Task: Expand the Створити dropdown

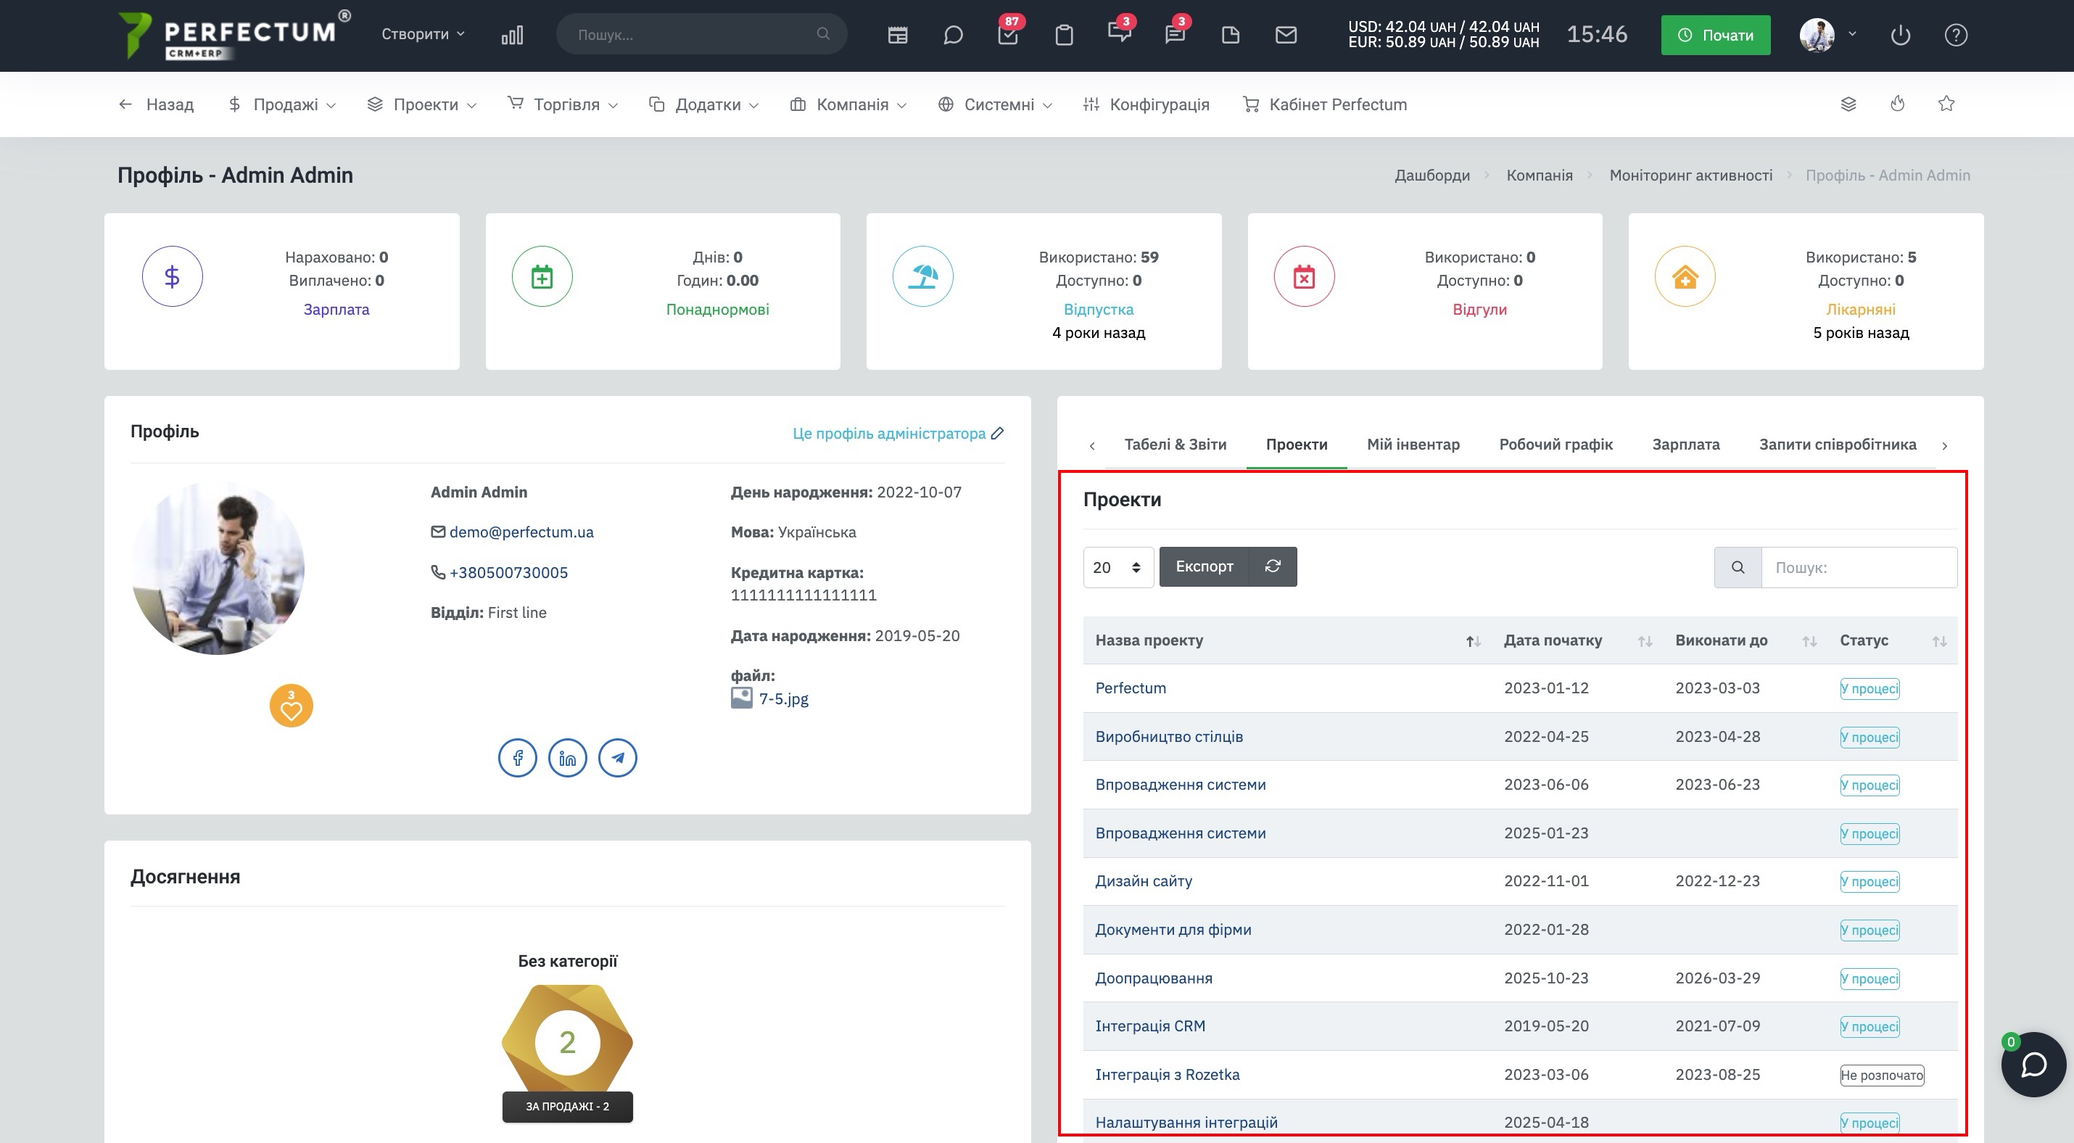Action: coord(423,35)
